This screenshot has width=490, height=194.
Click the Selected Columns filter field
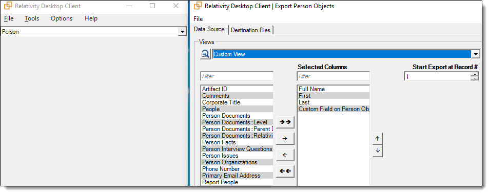[x=333, y=76]
